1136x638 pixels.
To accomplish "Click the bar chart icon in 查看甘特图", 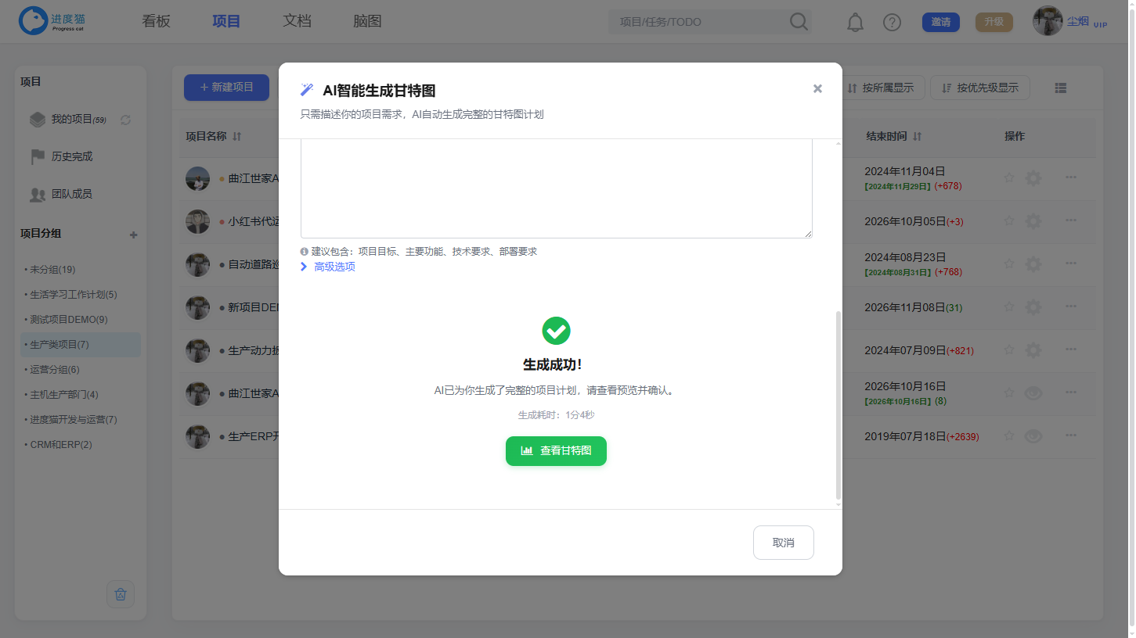I will [527, 451].
